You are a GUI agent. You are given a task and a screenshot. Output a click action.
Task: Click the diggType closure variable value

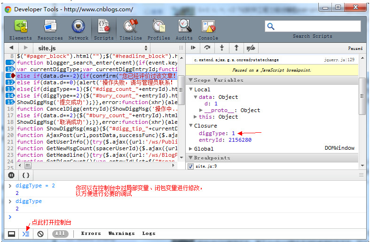tap(233, 133)
